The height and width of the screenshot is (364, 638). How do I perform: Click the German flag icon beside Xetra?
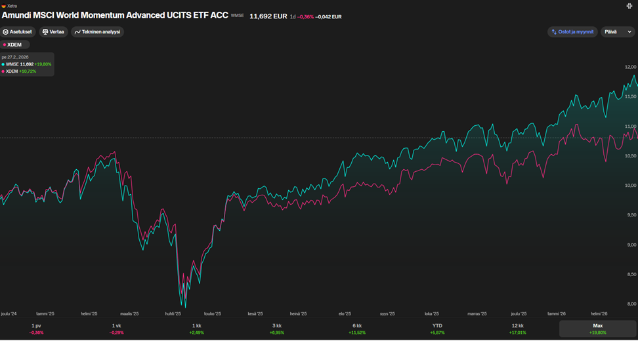[4, 6]
